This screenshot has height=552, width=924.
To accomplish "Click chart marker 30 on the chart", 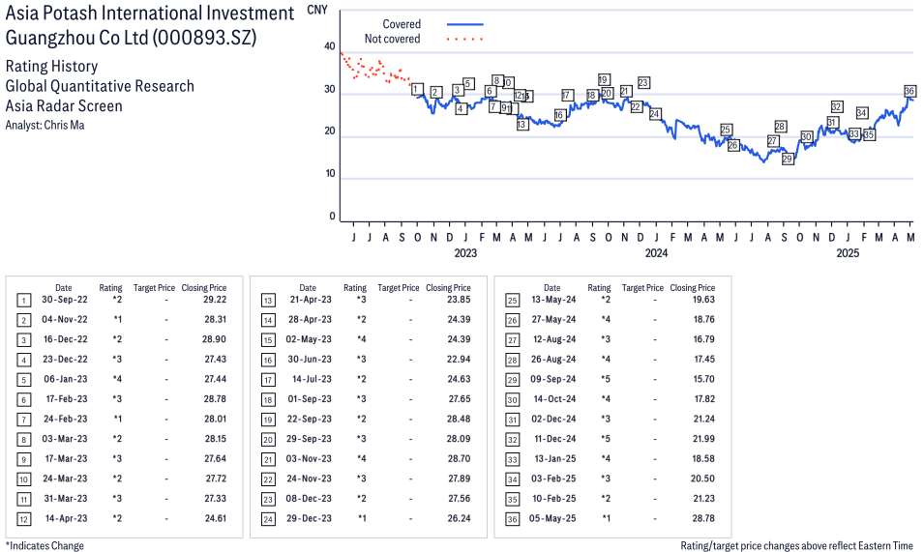I will [806, 137].
